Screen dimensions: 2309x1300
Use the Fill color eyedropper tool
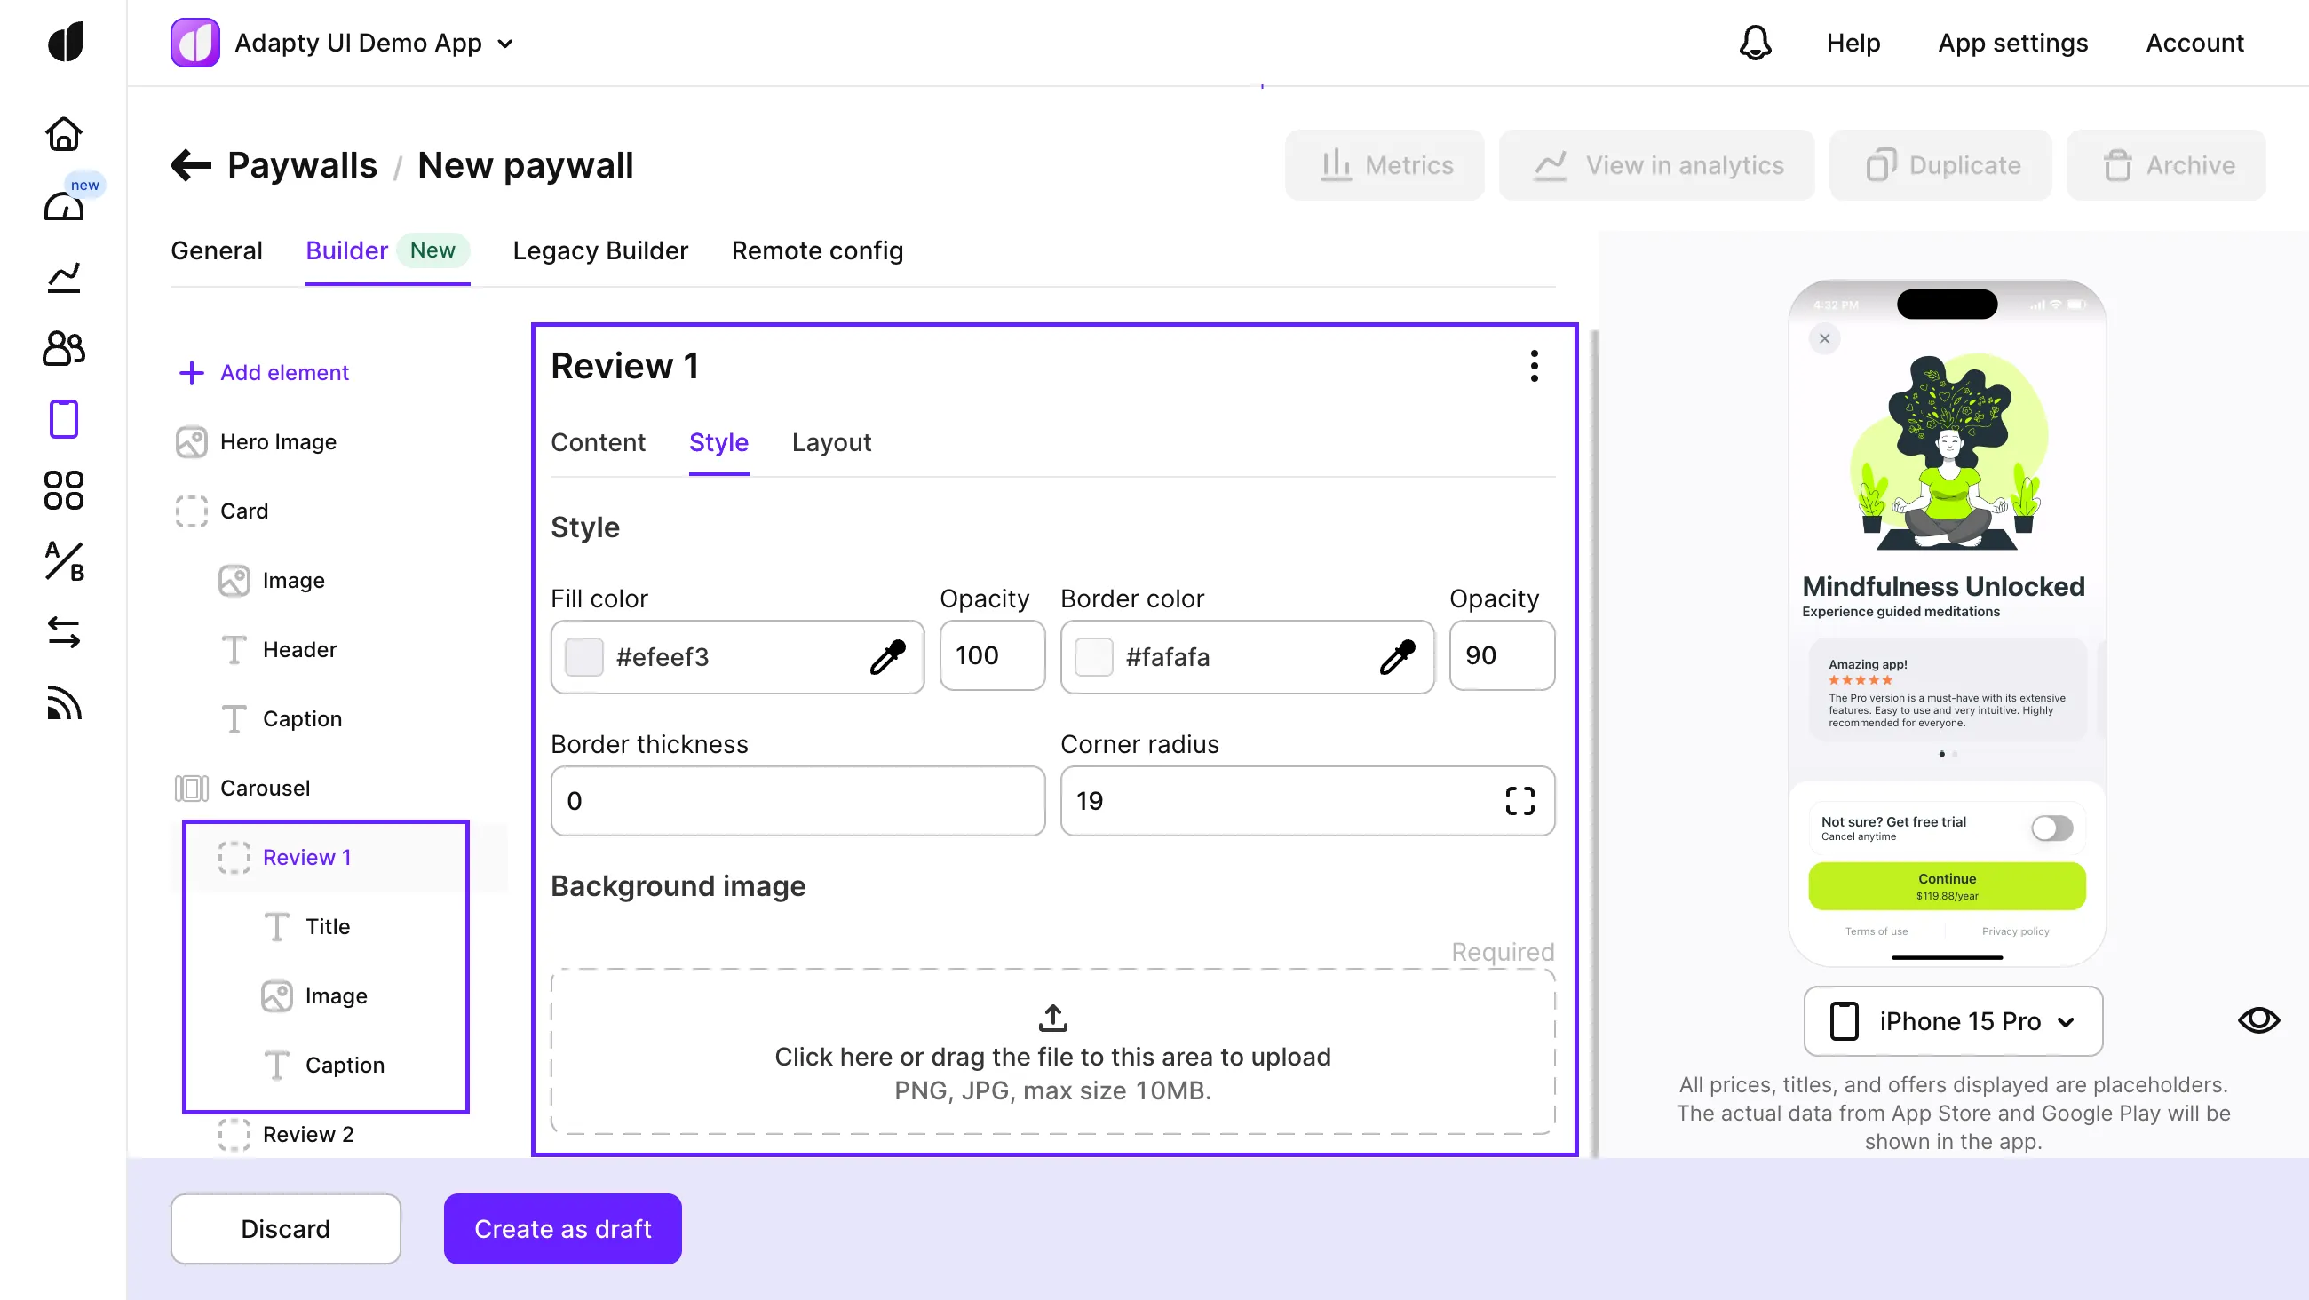pyautogui.click(x=887, y=656)
